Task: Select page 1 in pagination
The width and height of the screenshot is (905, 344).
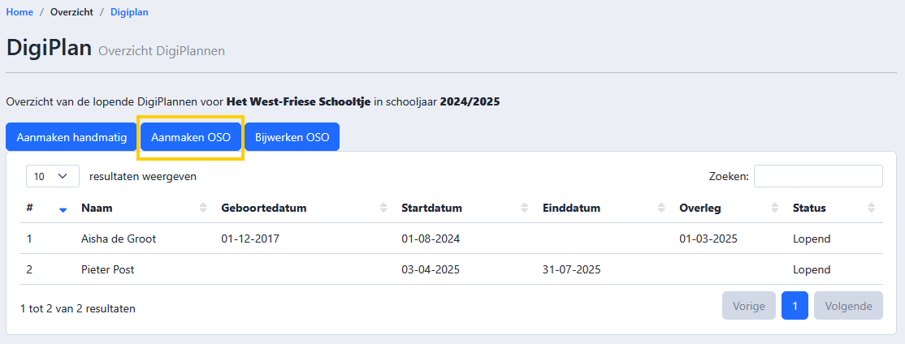Action: point(795,306)
